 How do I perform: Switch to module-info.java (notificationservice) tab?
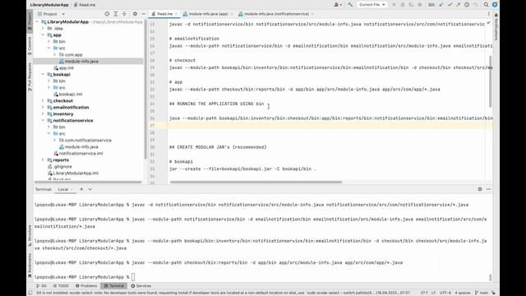click(276, 14)
